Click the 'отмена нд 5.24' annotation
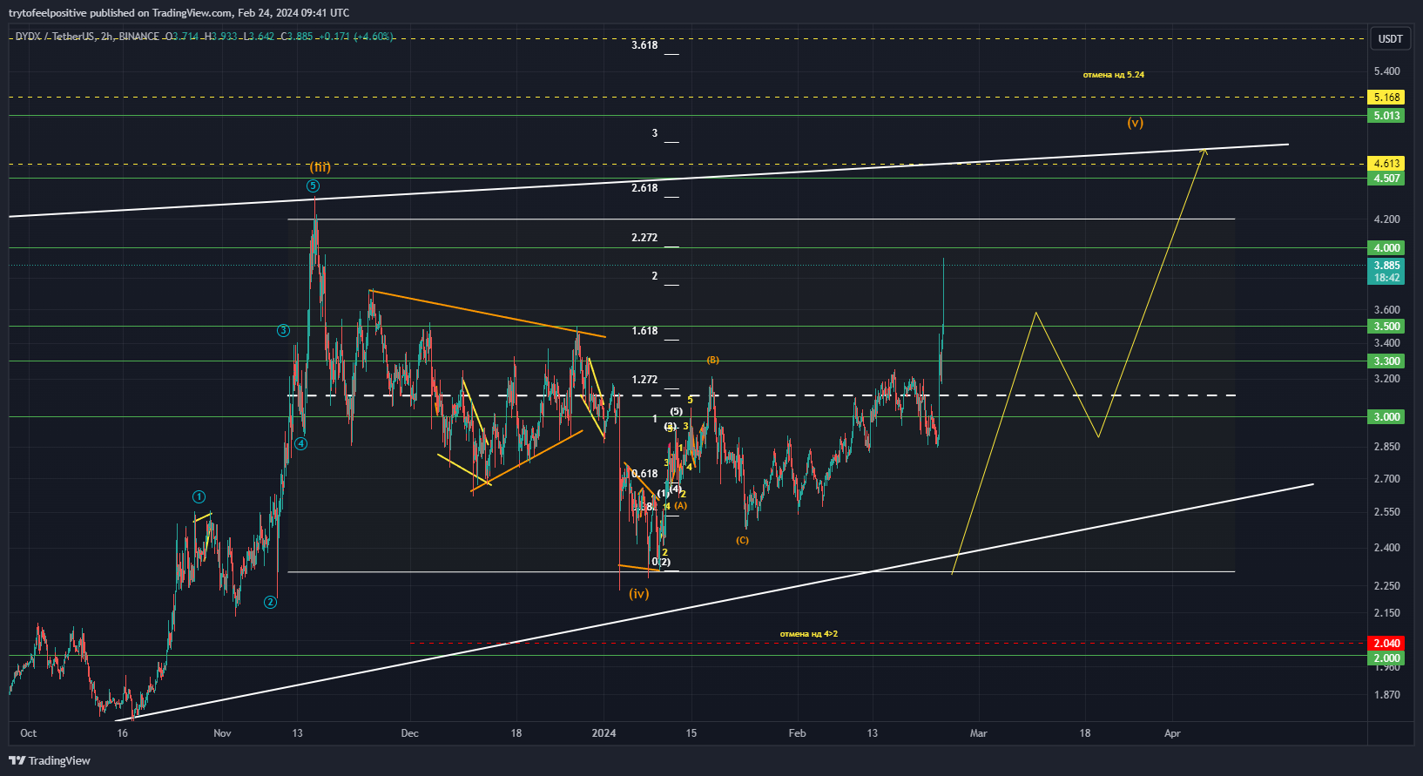This screenshot has height=776, width=1423. click(1114, 75)
